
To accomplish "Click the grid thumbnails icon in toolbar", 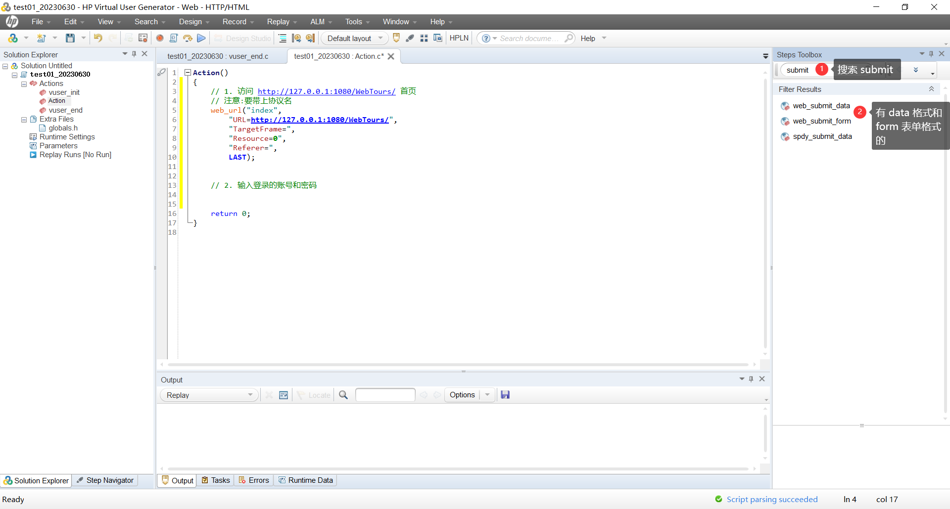I will (x=424, y=38).
